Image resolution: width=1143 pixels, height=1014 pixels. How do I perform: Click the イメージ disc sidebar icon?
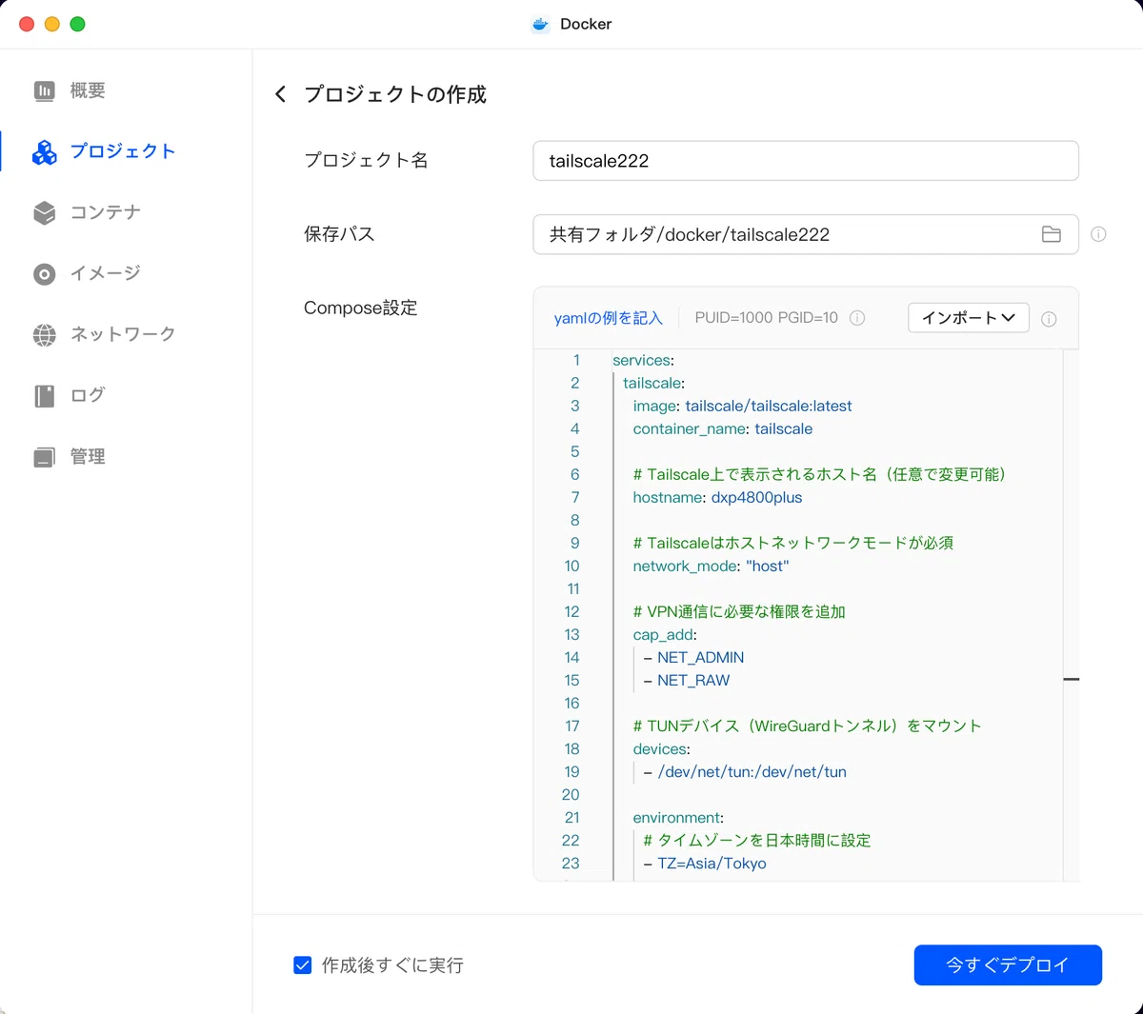(x=45, y=274)
